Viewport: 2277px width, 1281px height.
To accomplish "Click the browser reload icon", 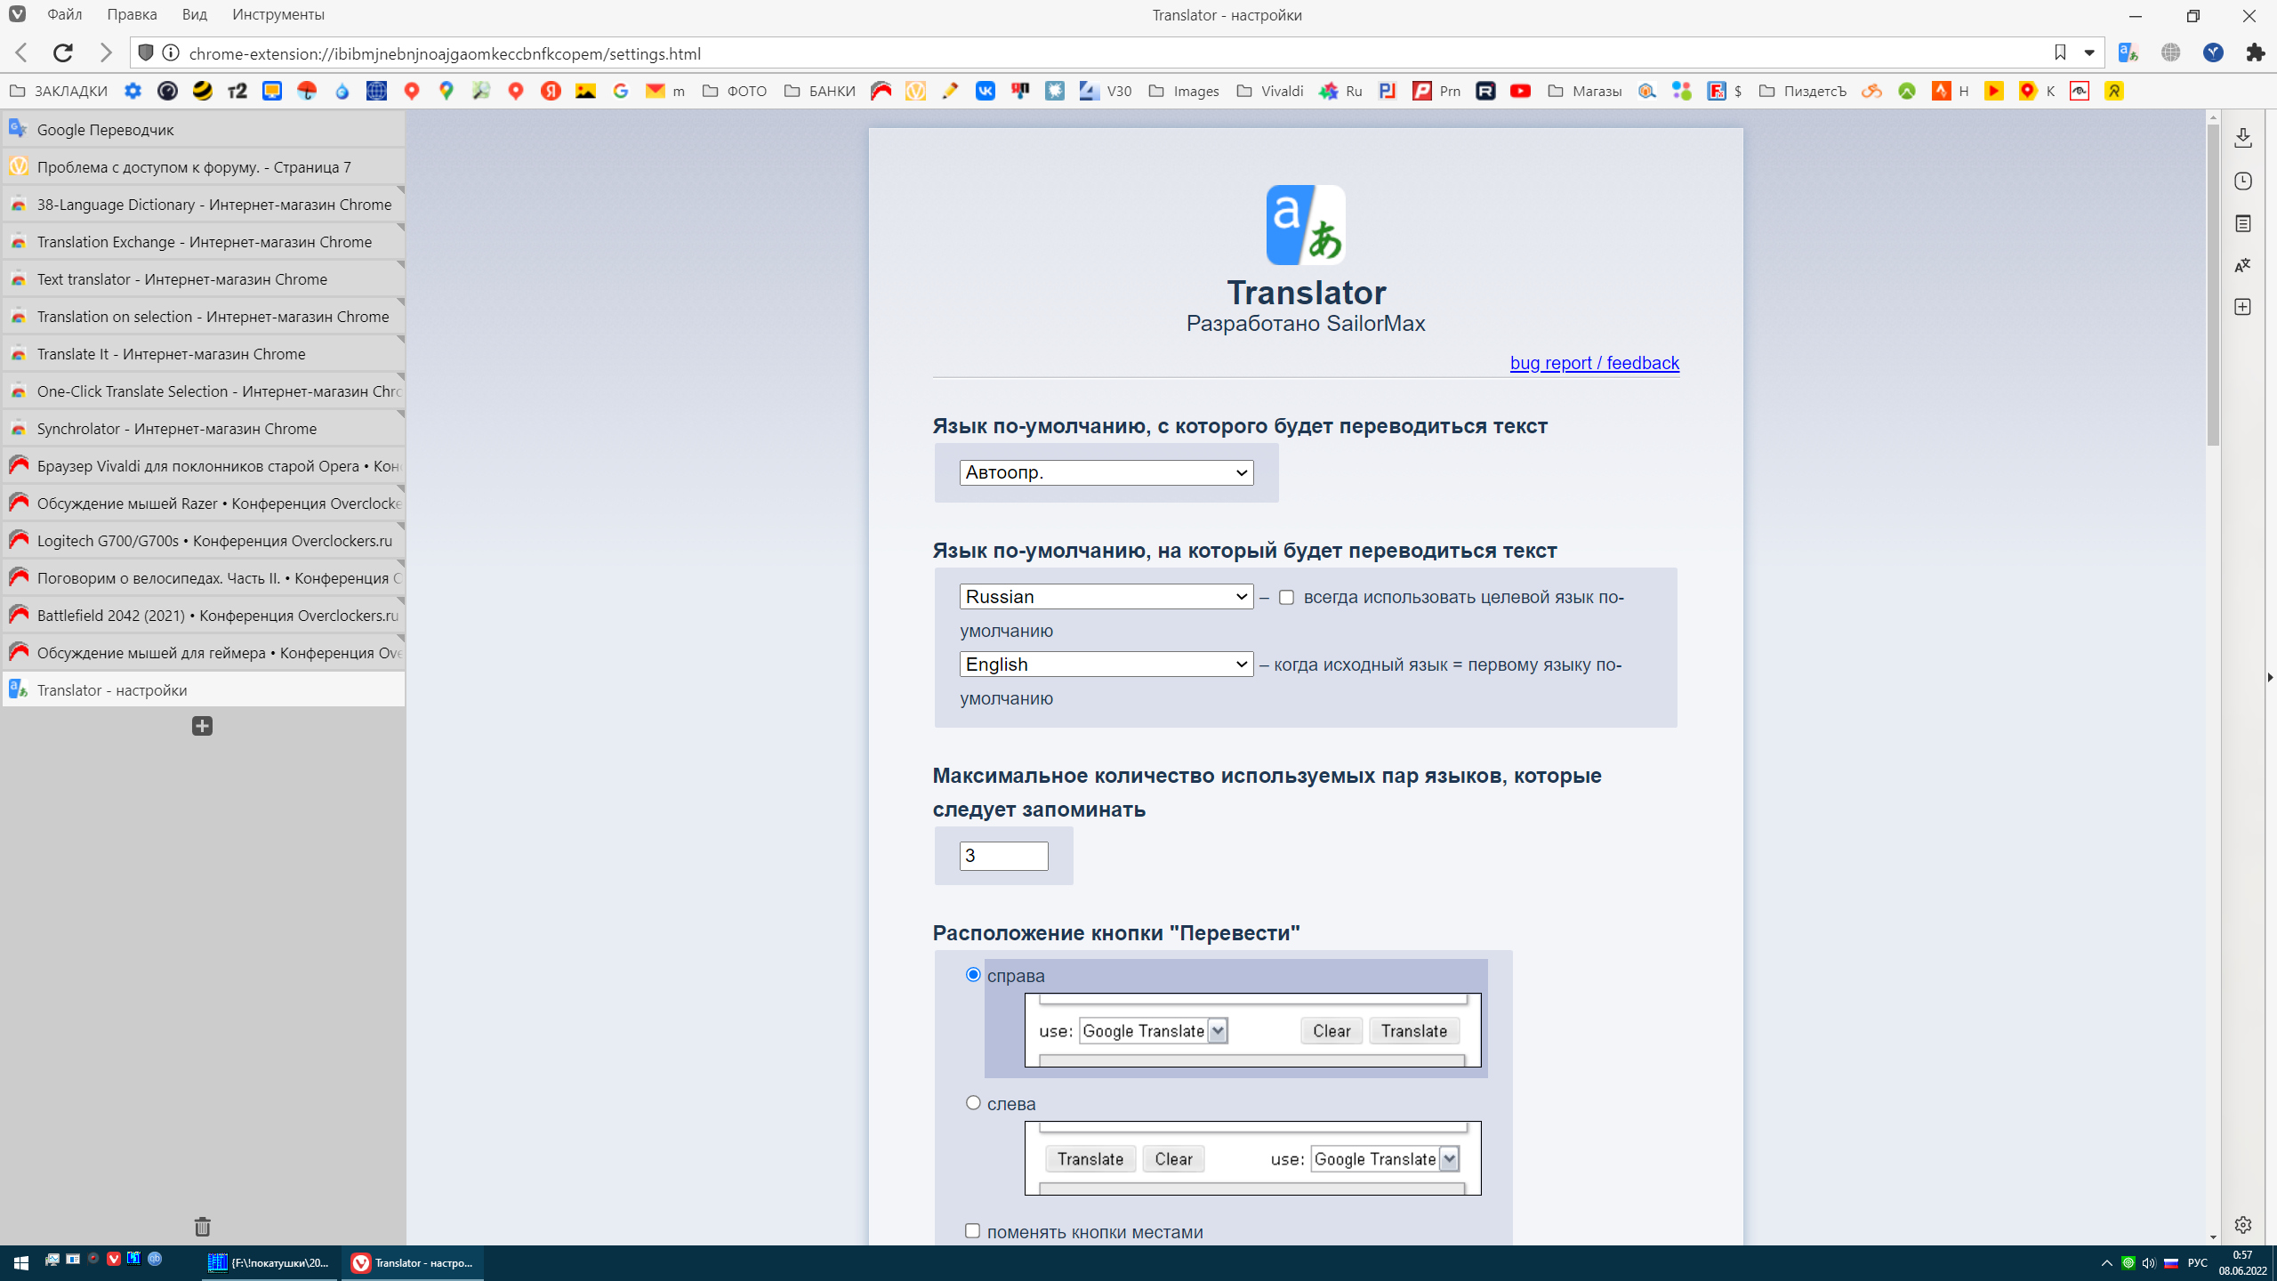I will click(x=63, y=53).
